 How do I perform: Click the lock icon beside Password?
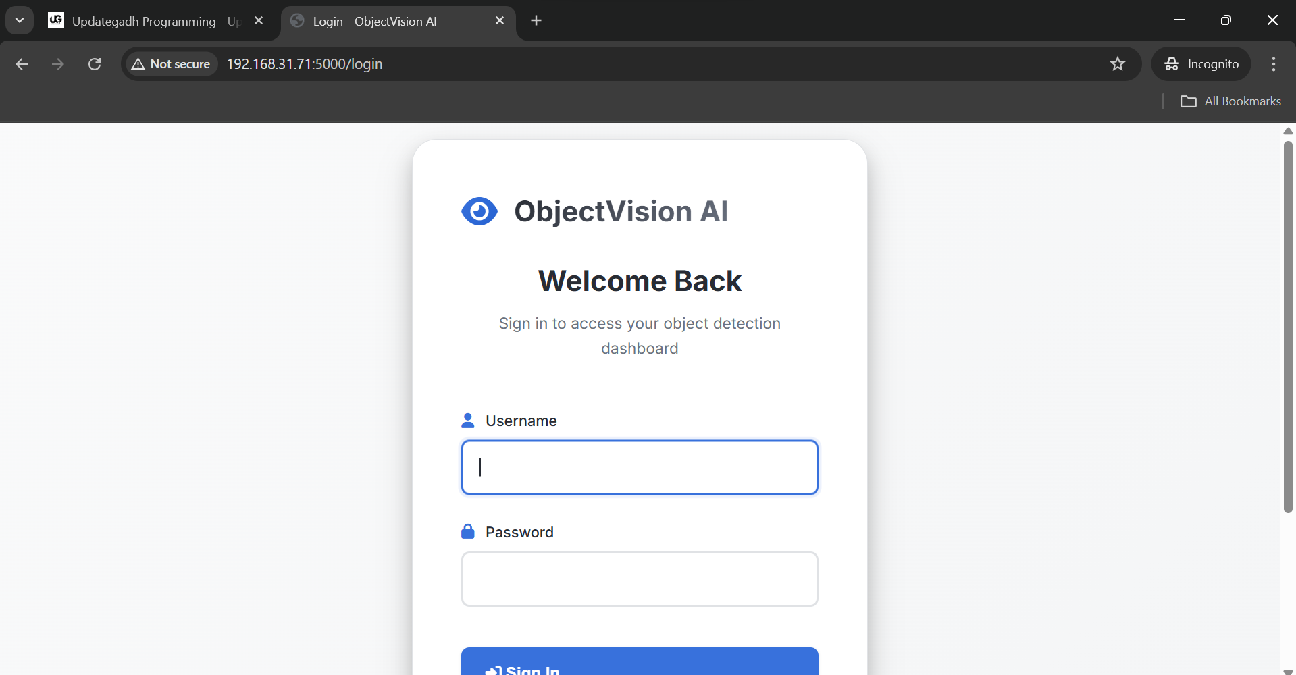pos(467,531)
